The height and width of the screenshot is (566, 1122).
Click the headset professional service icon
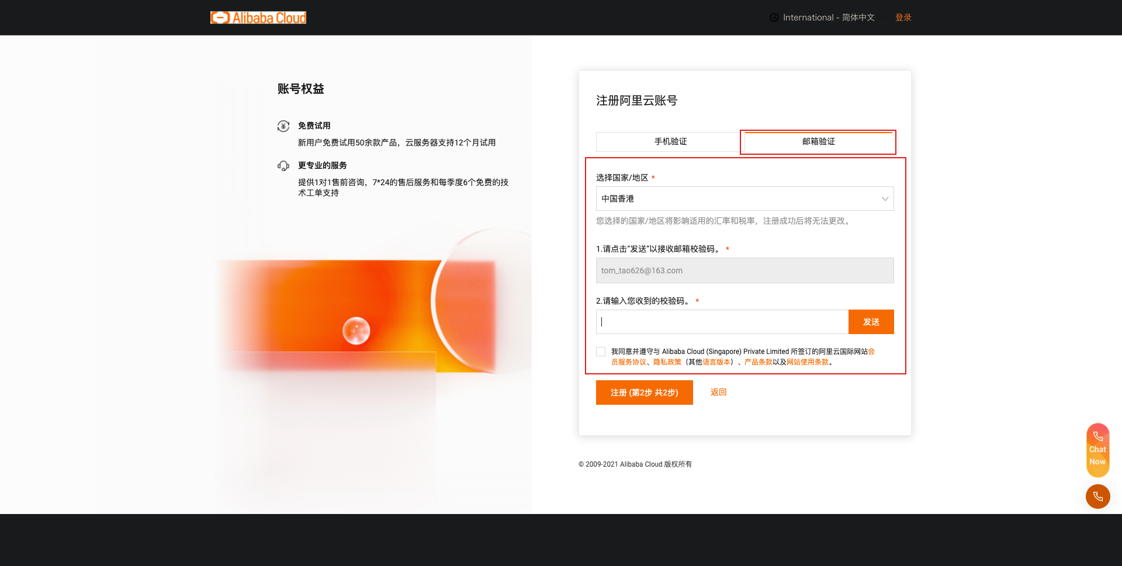pyautogui.click(x=283, y=166)
